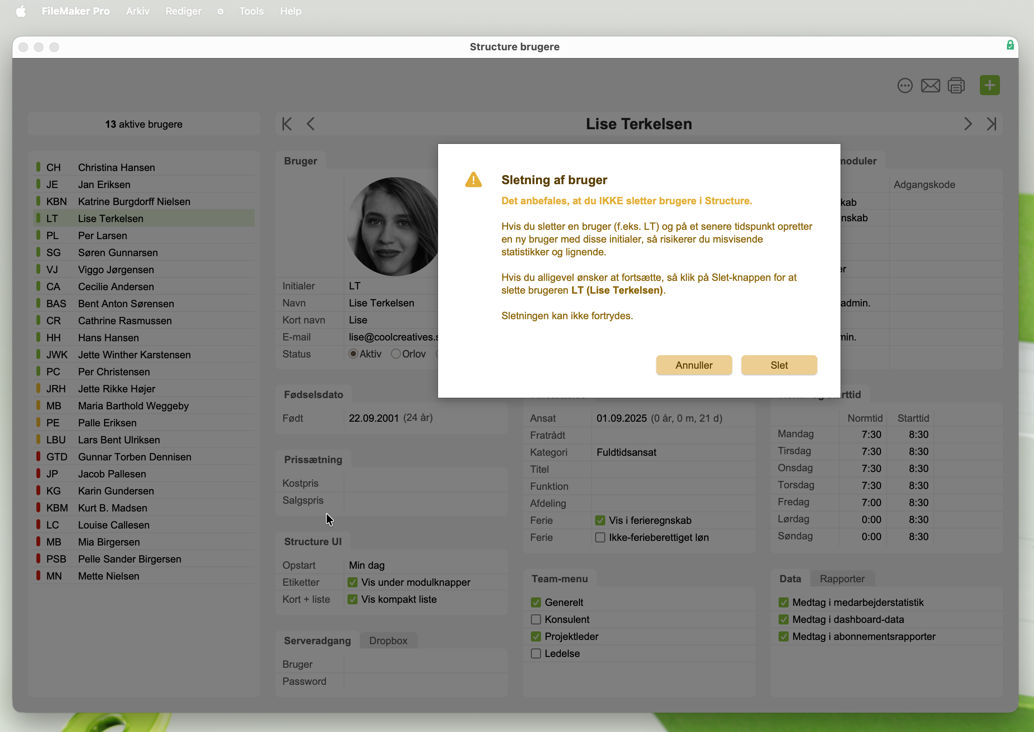Go to previous user chevron
This screenshot has height=732, width=1034.
(311, 124)
